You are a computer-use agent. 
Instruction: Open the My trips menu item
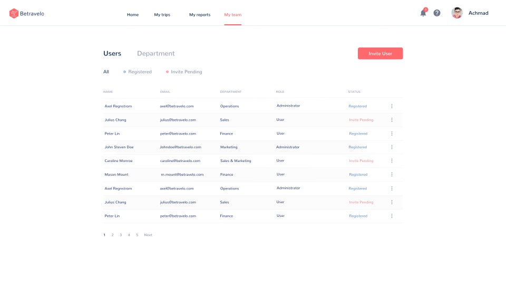click(x=162, y=15)
